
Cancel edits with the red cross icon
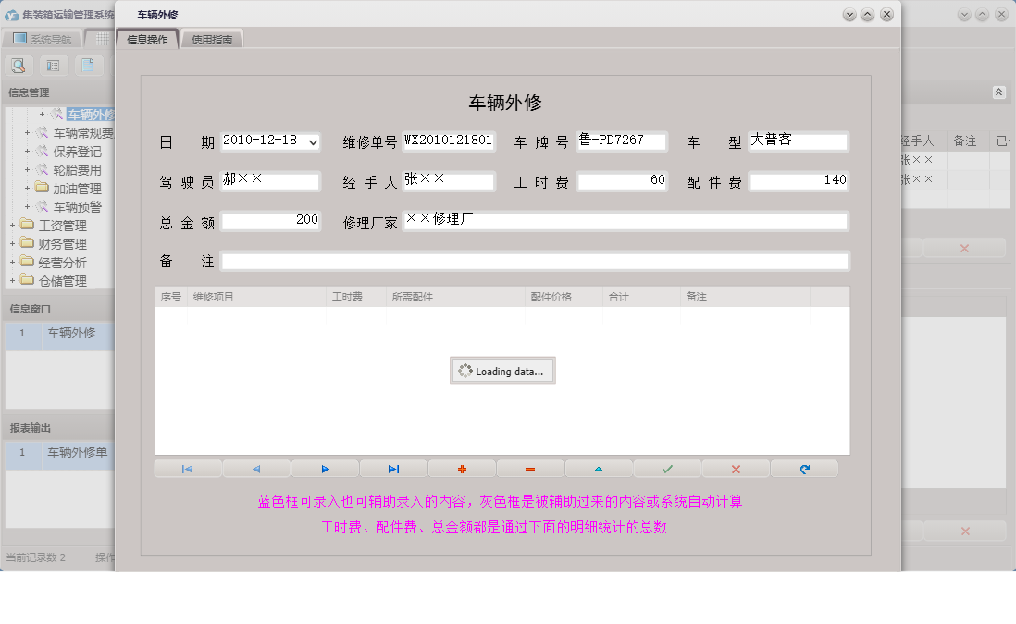tap(735, 469)
